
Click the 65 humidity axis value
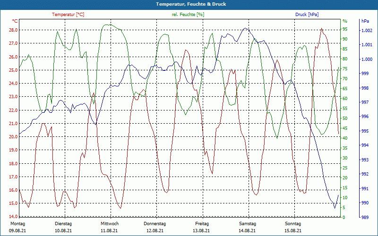345,88
